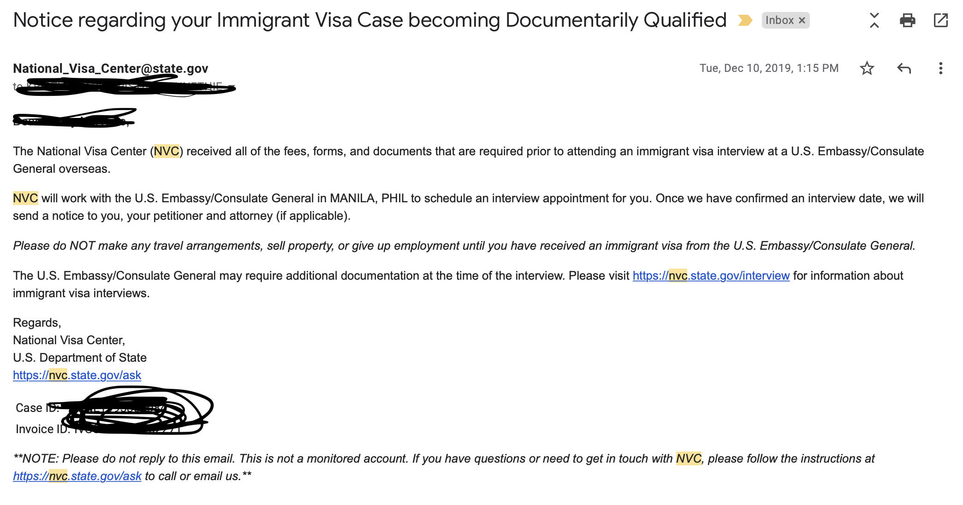
Task: Click the sender National_Visa_Center@state.gov
Action: click(x=111, y=68)
